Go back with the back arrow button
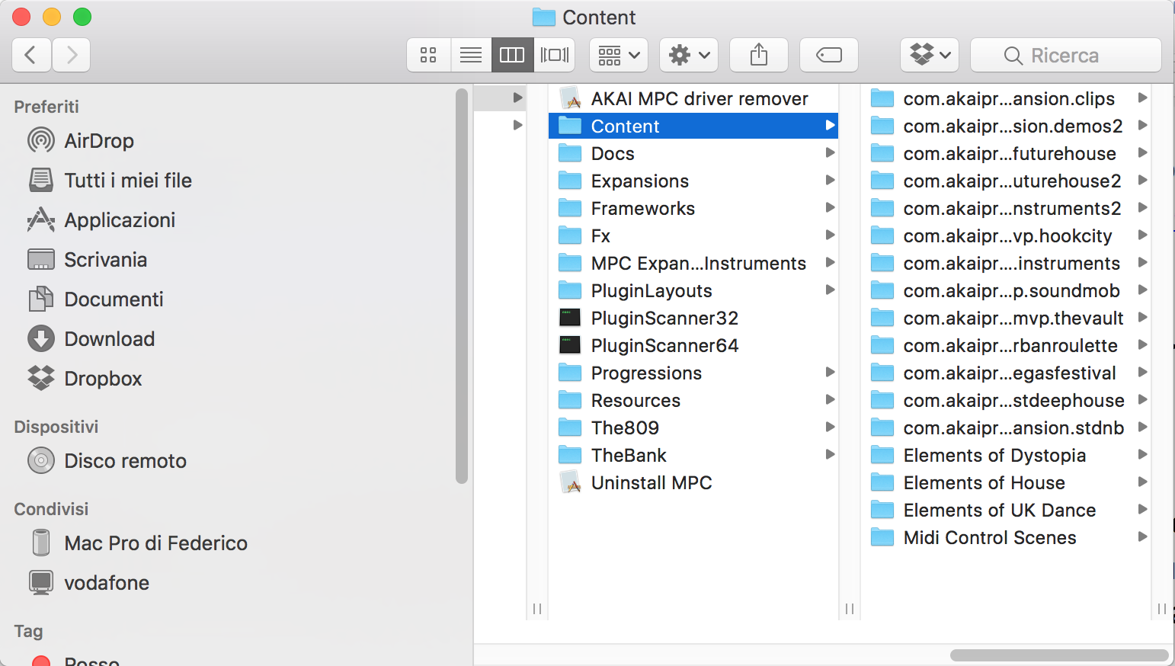 32,55
